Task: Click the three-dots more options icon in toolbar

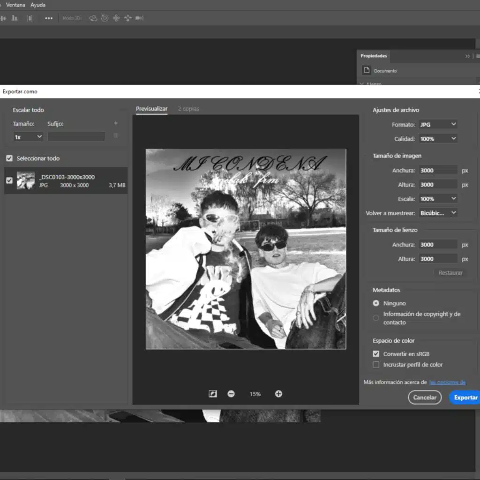Action: pyautogui.click(x=49, y=18)
